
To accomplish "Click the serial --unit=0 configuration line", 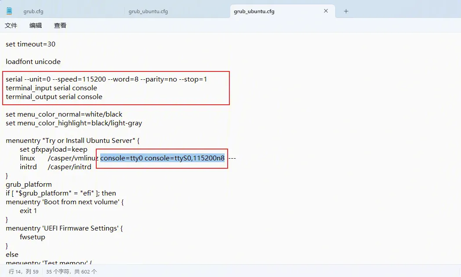I will 106,79.
